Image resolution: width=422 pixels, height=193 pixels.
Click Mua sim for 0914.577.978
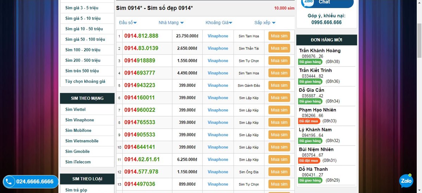(279, 172)
